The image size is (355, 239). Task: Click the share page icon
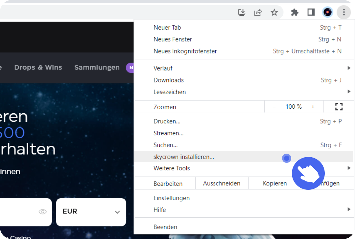(x=258, y=12)
